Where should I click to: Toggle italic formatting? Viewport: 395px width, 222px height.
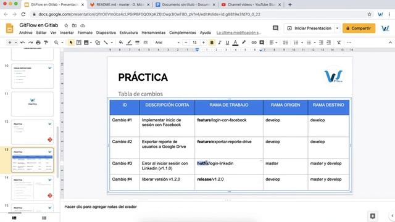pos(220,43)
